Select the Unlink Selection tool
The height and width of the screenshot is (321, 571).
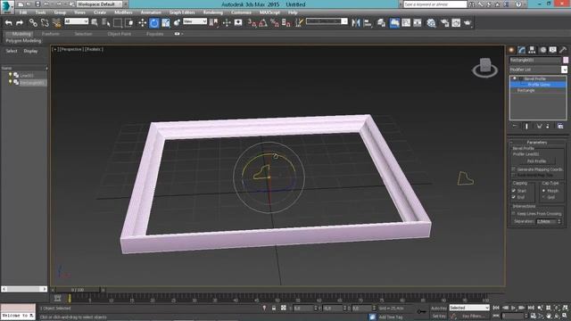(x=45, y=23)
